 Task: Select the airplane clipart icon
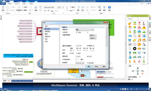139,53
